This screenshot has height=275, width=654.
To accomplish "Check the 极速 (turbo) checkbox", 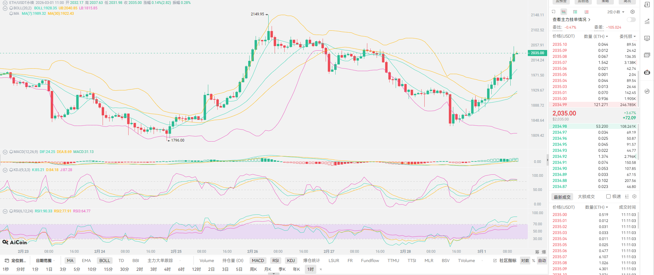I will (608, 196).
